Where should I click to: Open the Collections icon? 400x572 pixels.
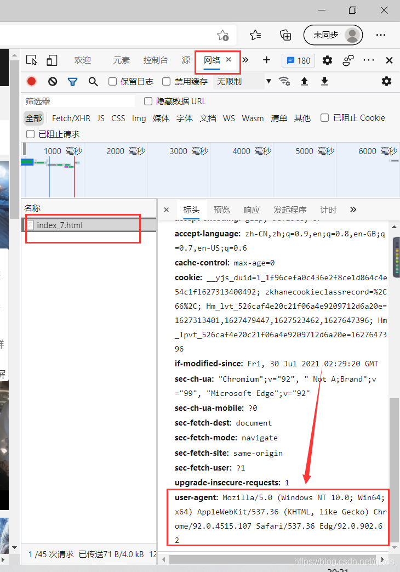pos(285,35)
